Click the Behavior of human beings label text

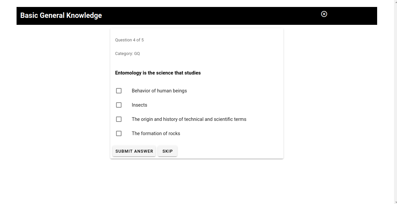coord(159,91)
